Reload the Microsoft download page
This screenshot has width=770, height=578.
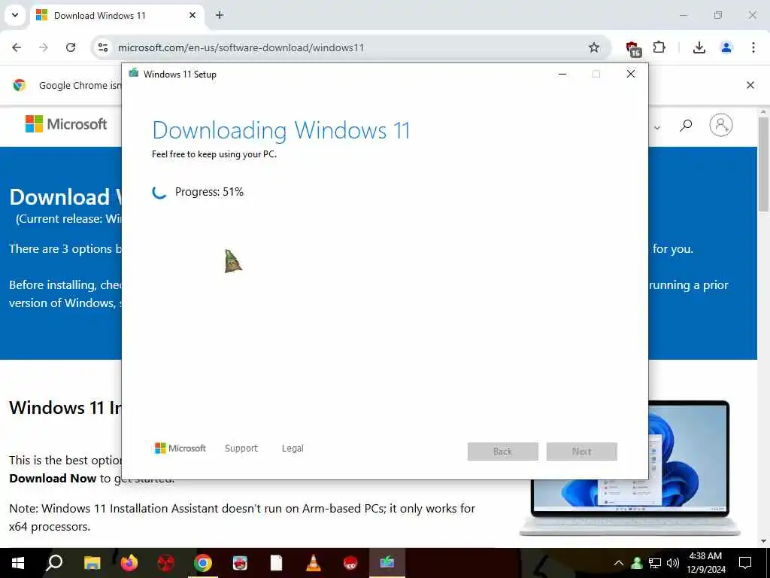tap(71, 47)
